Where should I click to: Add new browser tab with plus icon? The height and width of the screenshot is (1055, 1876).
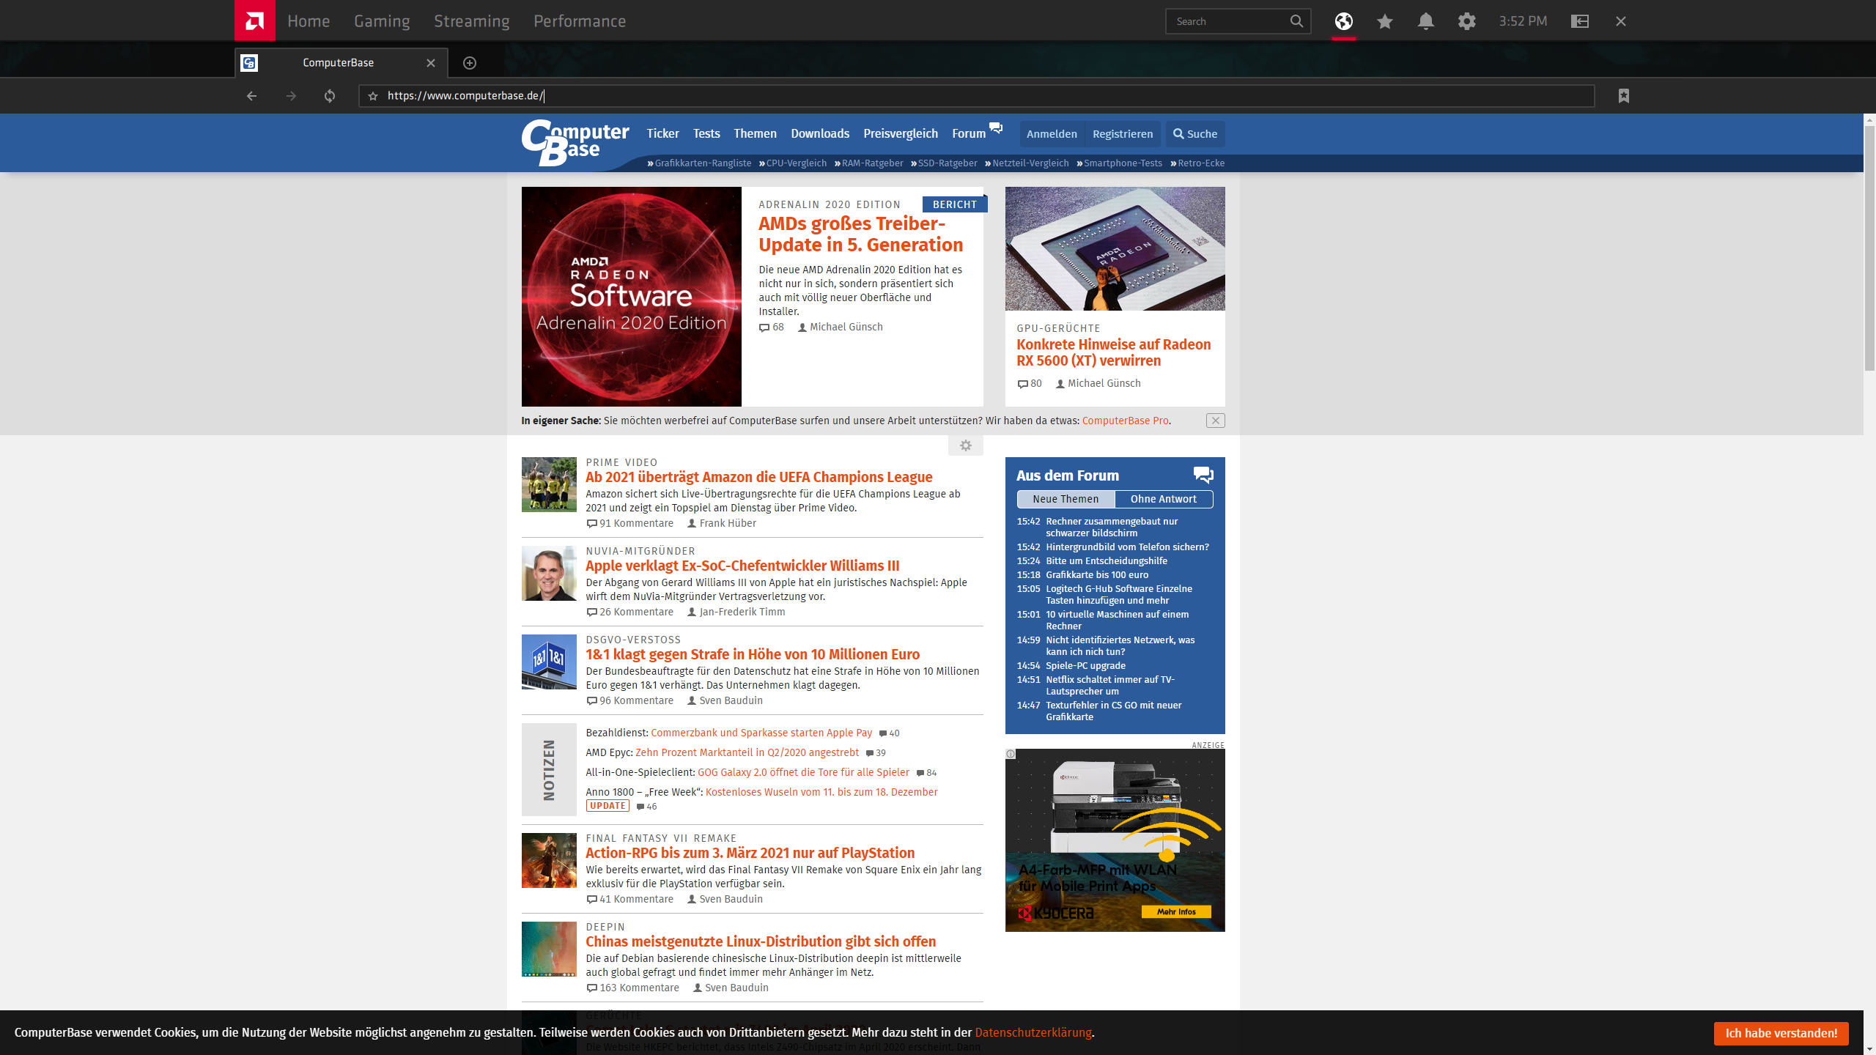470,63
